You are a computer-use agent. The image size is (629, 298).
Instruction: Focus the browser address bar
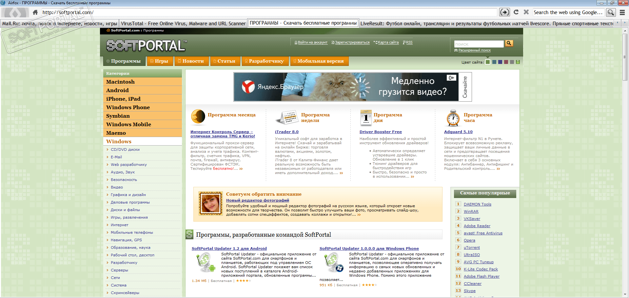[x=269, y=12]
